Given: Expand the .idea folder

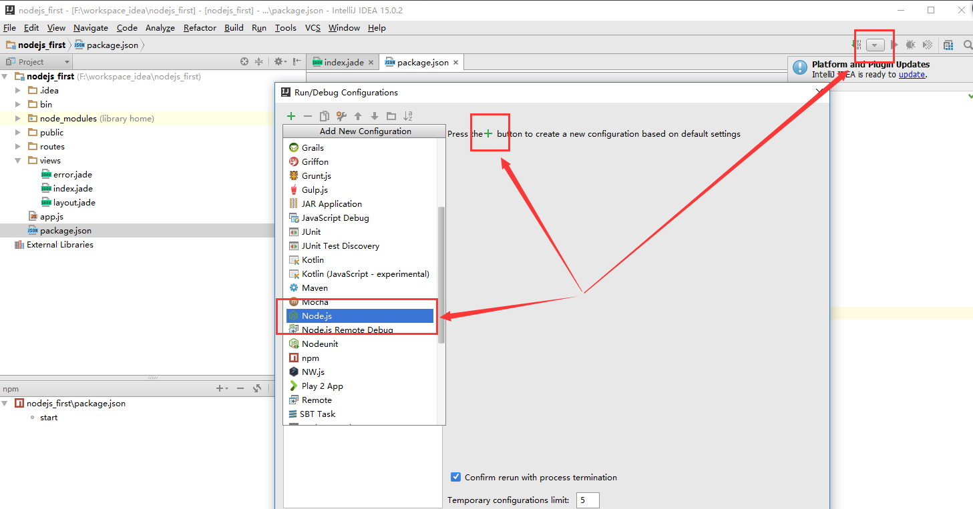Looking at the screenshot, I should (18, 90).
